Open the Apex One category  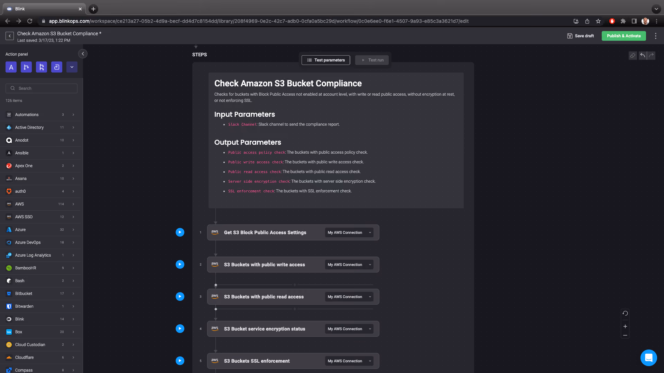click(x=40, y=166)
